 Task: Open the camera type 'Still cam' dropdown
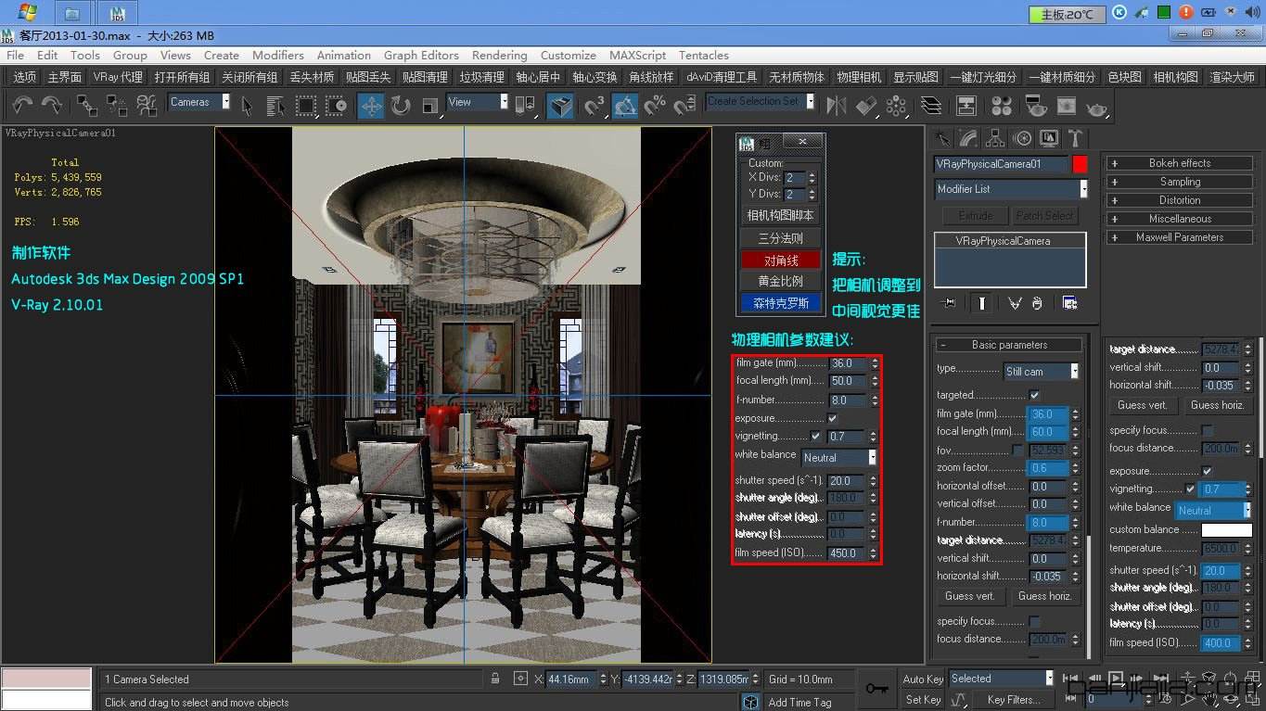[x=1042, y=371]
